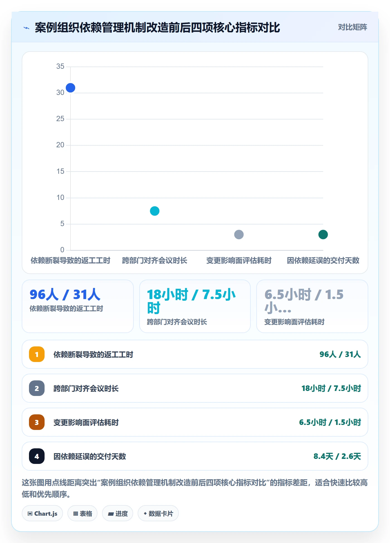Click the 跨部门对齐会议时长 chart axis label
Screen dimensions: 390x543
(155, 260)
